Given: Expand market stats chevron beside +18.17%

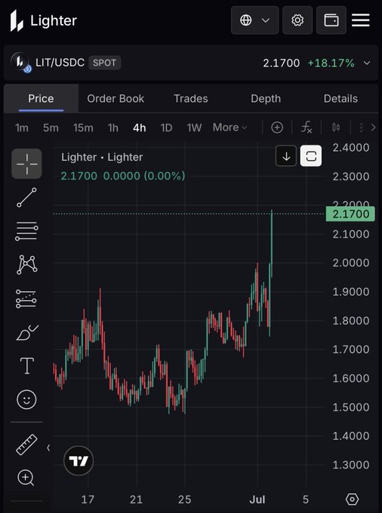Looking at the screenshot, I should [x=367, y=63].
